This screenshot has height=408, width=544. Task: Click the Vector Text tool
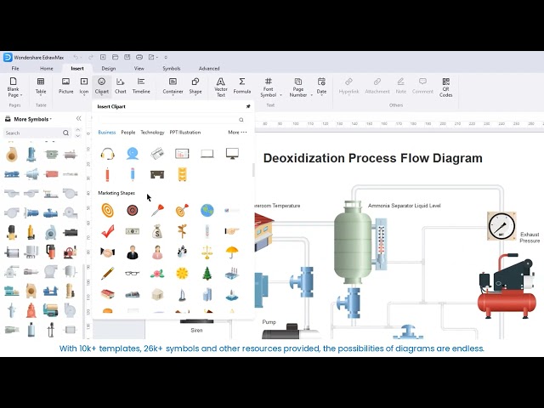[x=221, y=87]
